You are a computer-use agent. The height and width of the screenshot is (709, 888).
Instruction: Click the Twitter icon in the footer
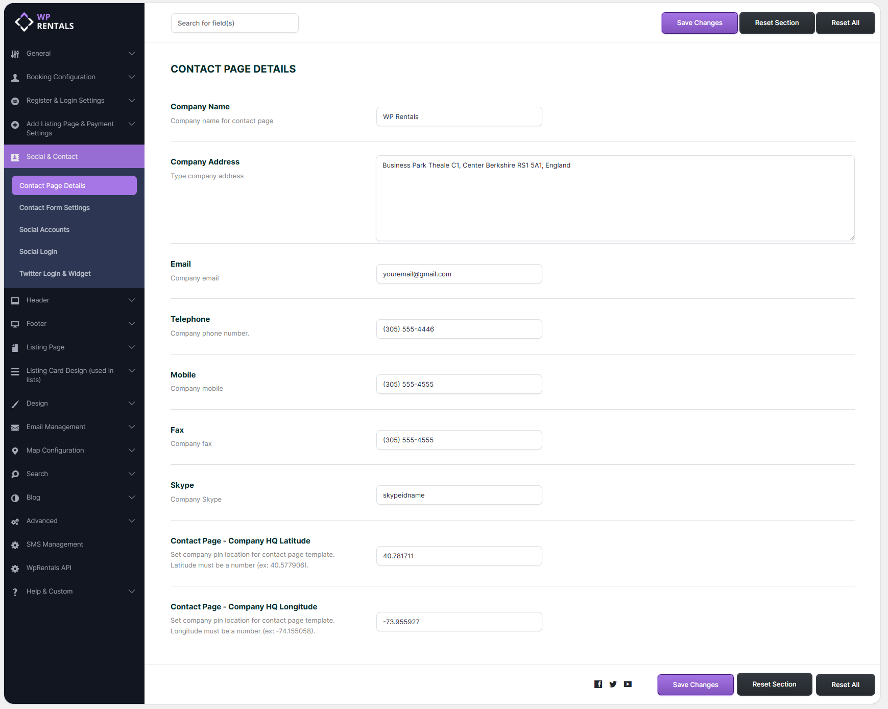pos(613,684)
